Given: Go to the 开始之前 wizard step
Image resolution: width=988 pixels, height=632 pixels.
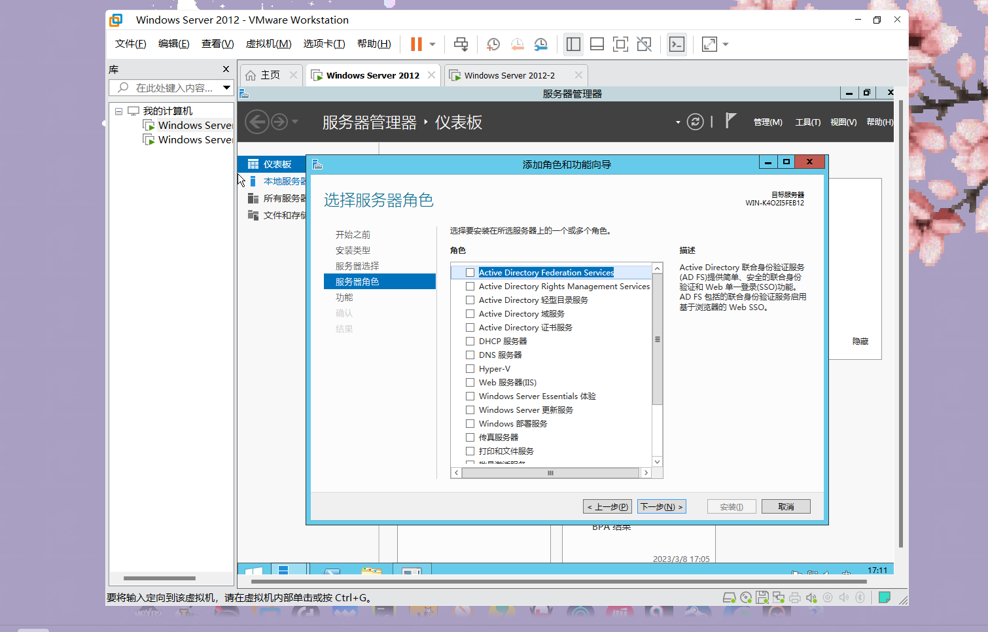Looking at the screenshot, I should pos(353,235).
